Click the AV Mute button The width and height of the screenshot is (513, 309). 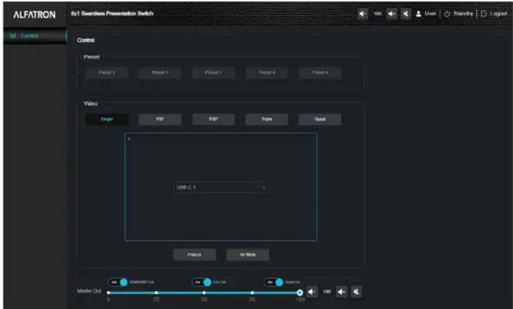[248, 254]
